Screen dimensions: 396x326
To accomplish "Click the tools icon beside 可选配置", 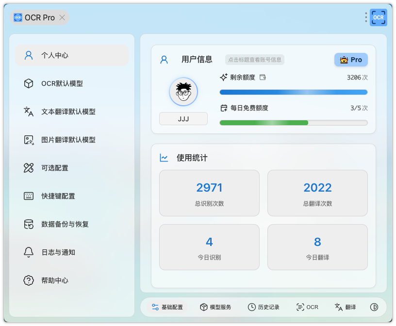I will [29, 168].
